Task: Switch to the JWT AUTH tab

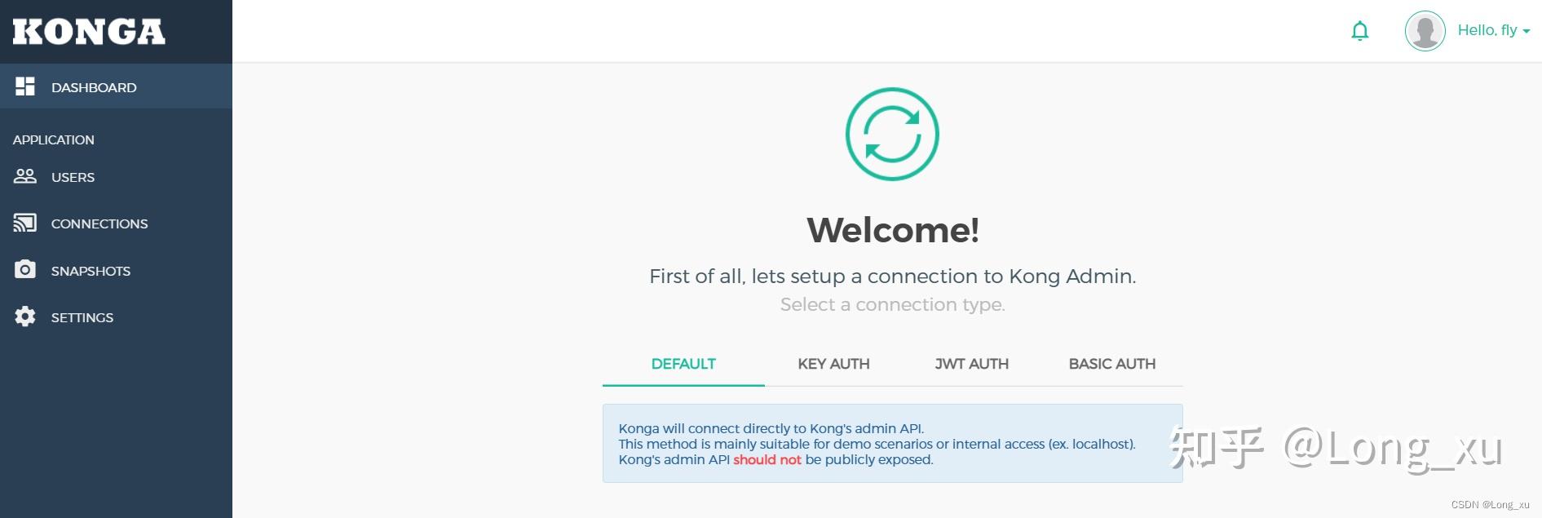Action: pos(971,364)
